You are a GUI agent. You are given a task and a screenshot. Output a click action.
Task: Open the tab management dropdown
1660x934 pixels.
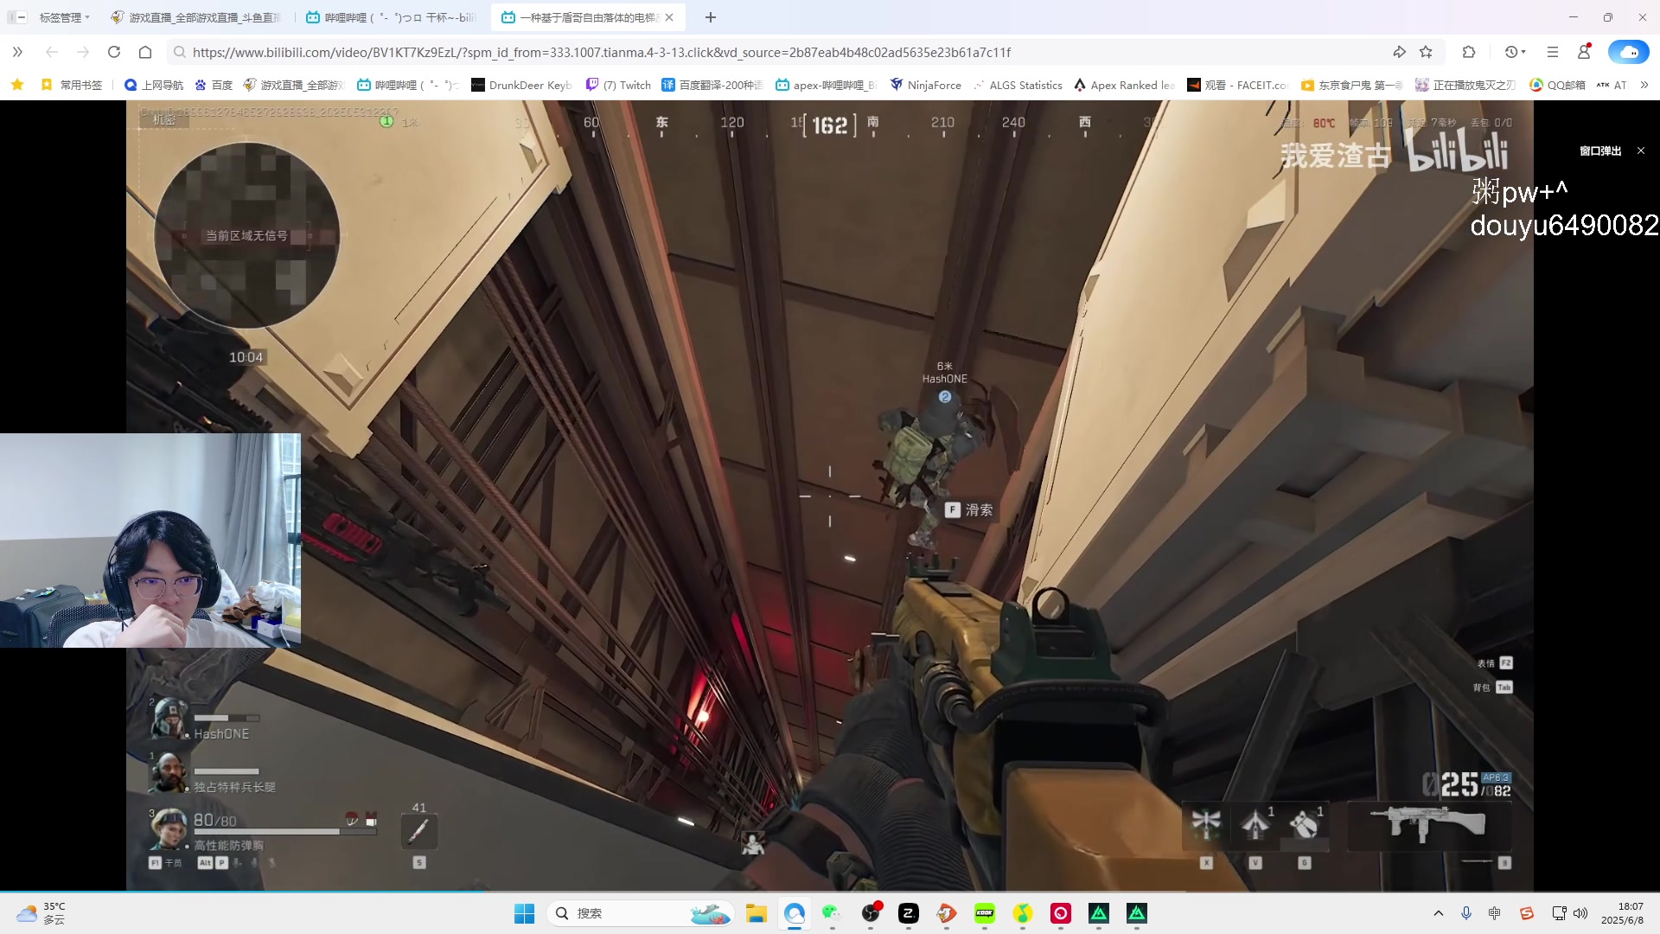[65, 17]
